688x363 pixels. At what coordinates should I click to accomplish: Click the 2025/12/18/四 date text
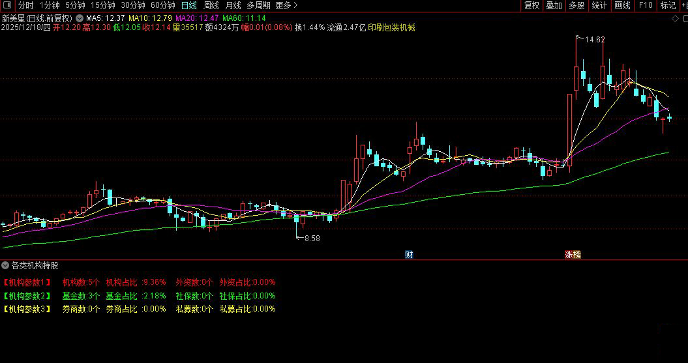pos(26,27)
